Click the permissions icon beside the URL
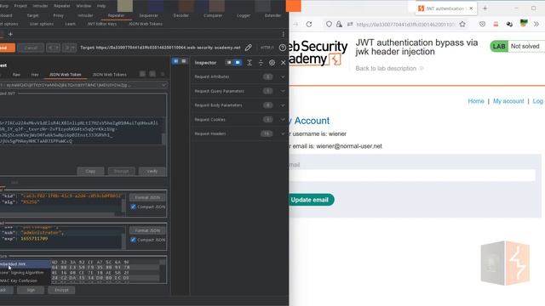Image resolution: width=545 pixels, height=306 pixels. (x=350, y=24)
